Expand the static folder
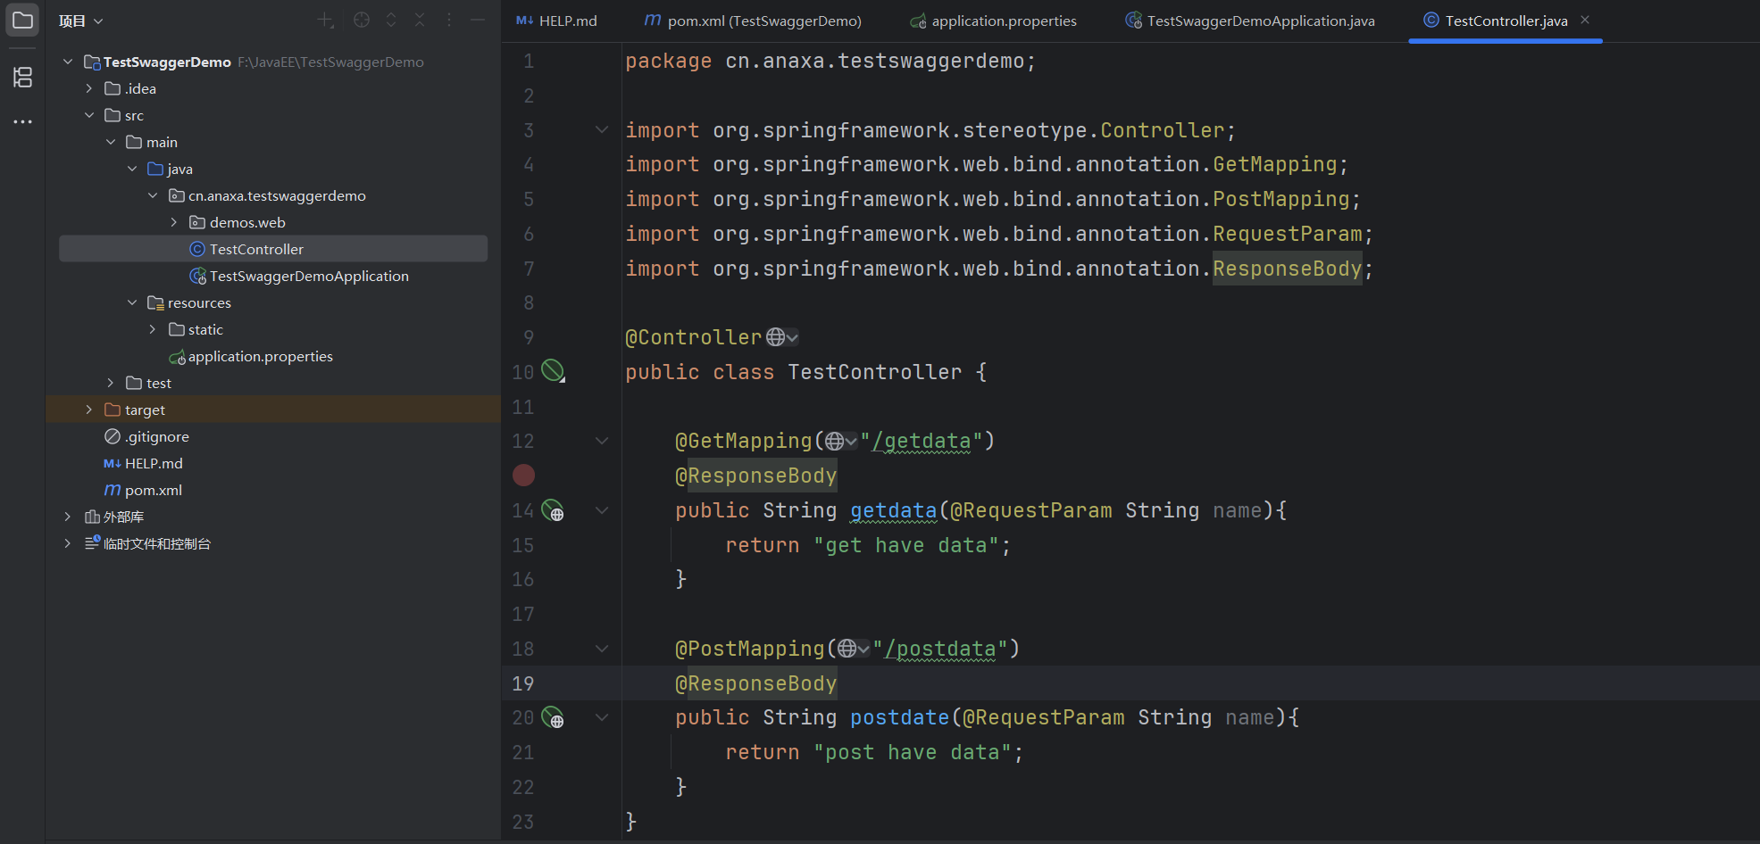Screen dimensions: 1760x844 point(153,329)
